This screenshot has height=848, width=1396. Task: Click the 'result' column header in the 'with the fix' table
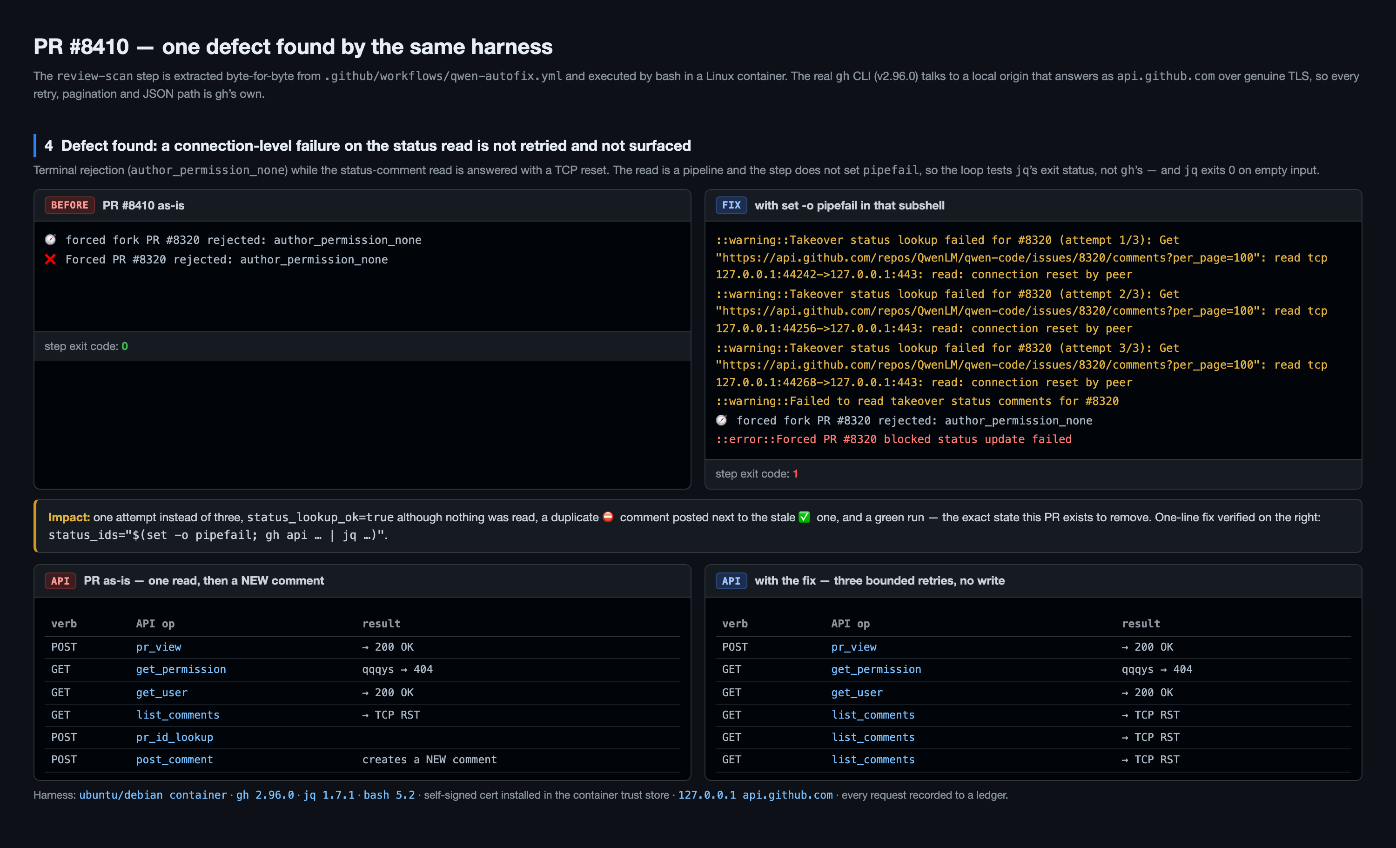(1141, 624)
